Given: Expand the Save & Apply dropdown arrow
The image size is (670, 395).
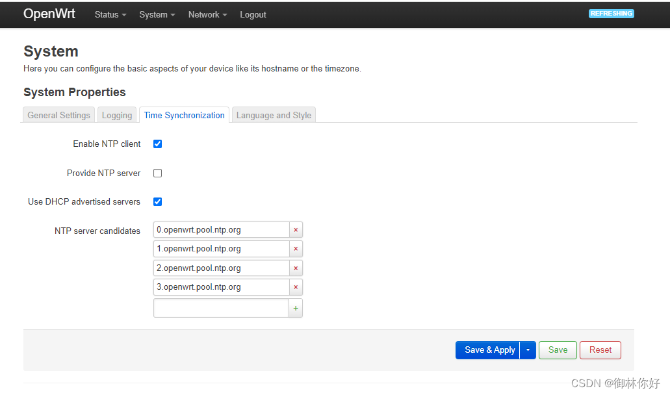Looking at the screenshot, I should 528,350.
